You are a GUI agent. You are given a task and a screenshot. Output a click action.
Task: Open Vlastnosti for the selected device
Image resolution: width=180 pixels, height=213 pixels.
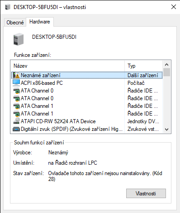coord(146,193)
